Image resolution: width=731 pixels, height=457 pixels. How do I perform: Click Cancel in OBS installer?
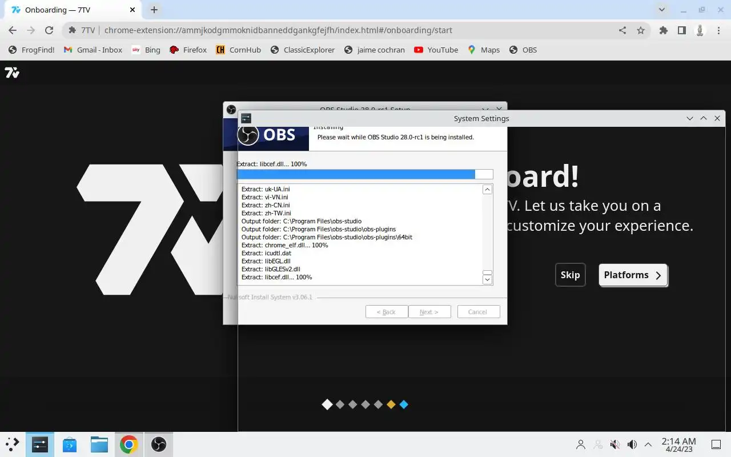[477, 312]
